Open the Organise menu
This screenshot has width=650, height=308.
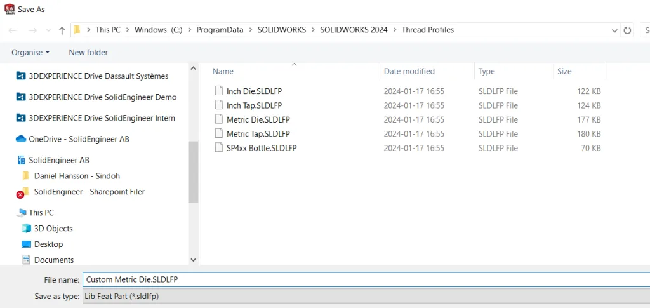[x=30, y=52]
